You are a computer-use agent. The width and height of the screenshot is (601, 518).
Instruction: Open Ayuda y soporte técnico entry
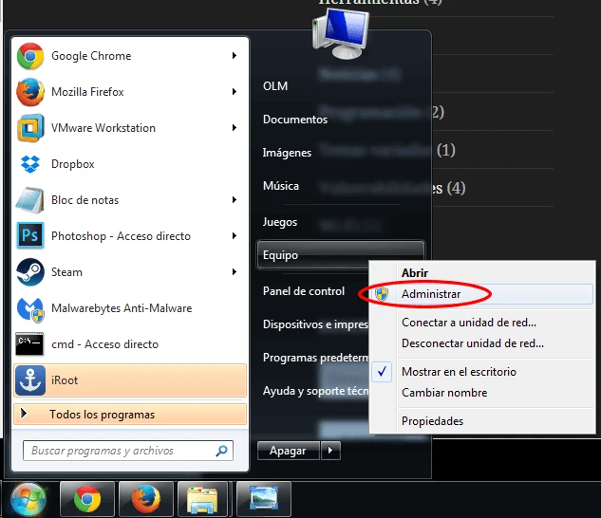(x=315, y=391)
